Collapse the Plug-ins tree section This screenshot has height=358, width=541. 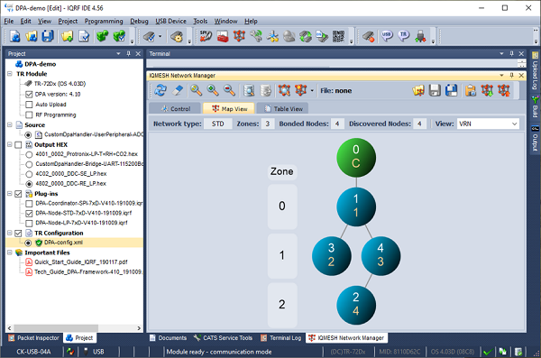pyautogui.click(x=10, y=194)
